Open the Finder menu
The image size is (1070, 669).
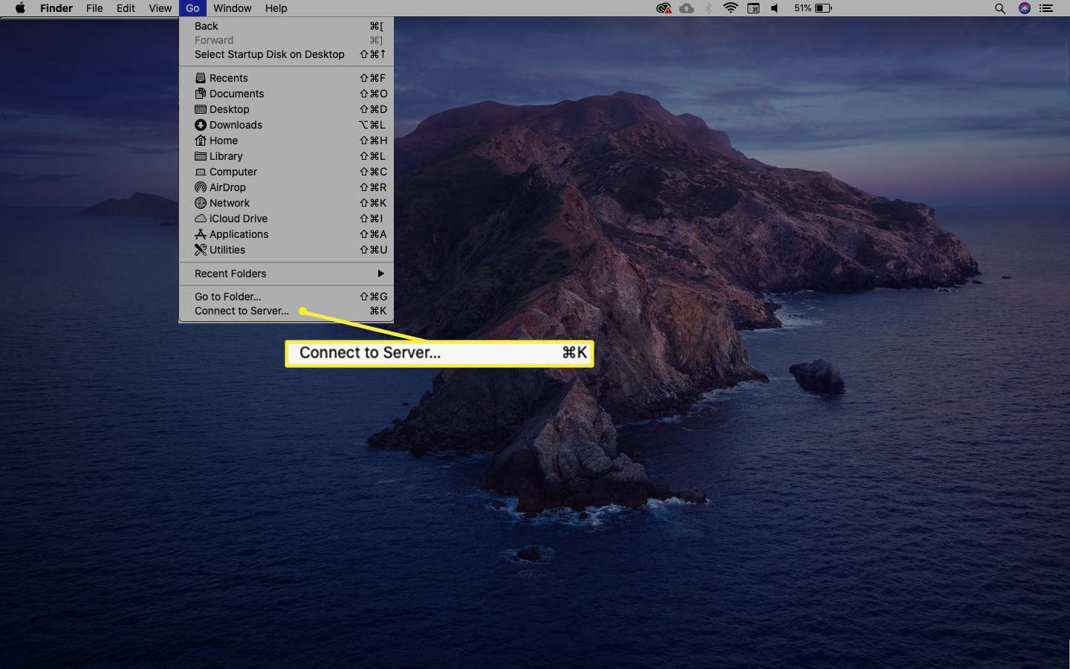click(56, 8)
